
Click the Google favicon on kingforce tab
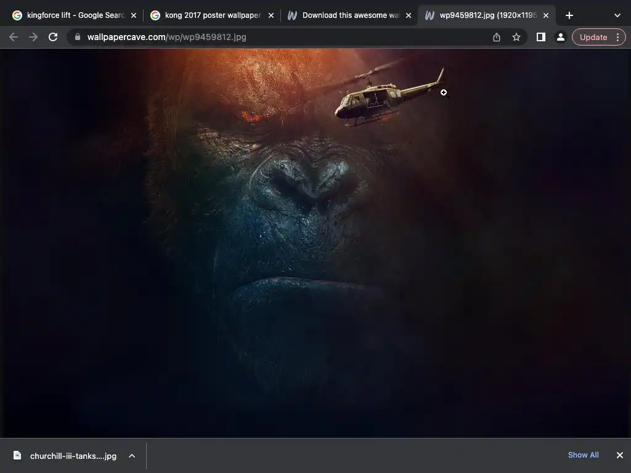(x=17, y=15)
